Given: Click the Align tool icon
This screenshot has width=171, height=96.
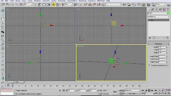Looking at the screenshot, I should pyautogui.click(x=129, y=5).
